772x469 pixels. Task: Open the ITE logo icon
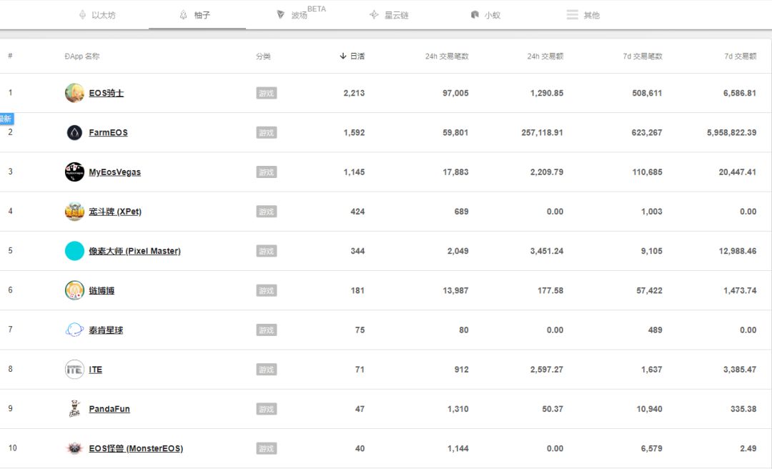click(74, 370)
